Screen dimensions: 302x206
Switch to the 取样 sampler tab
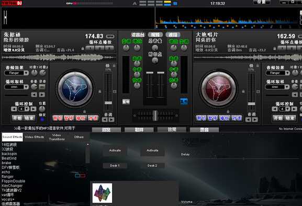click(139, 130)
